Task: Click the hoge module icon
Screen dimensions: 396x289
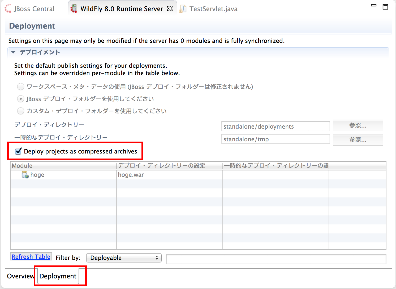Action: click(x=25, y=175)
